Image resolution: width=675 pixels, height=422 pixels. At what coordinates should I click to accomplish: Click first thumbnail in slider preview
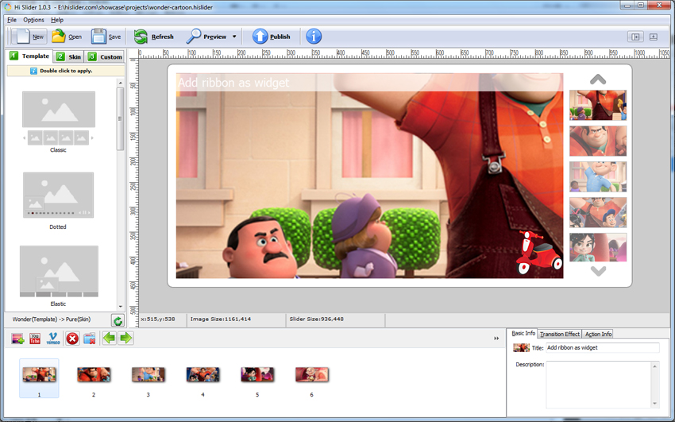tap(598, 105)
